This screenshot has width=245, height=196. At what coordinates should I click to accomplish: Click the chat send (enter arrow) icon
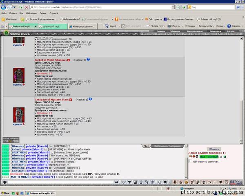[x=116, y=182]
